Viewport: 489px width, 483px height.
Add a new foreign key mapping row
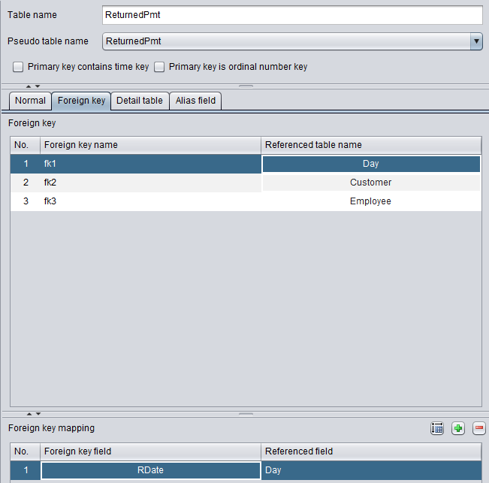tap(458, 428)
